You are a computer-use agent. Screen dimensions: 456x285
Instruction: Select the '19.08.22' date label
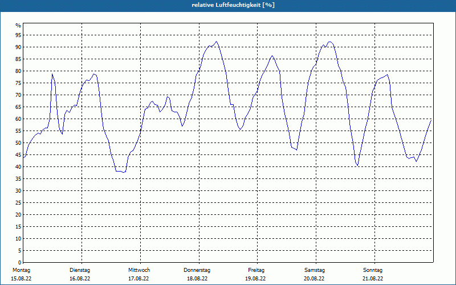tap(255, 279)
